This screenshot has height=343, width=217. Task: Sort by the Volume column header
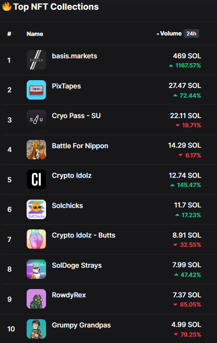pyautogui.click(x=171, y=34)
